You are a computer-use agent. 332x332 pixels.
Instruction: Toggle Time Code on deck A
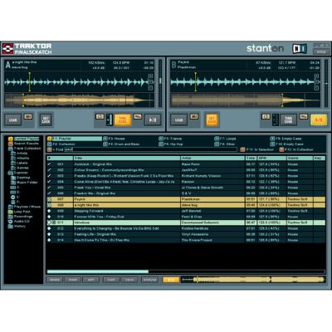123,120
